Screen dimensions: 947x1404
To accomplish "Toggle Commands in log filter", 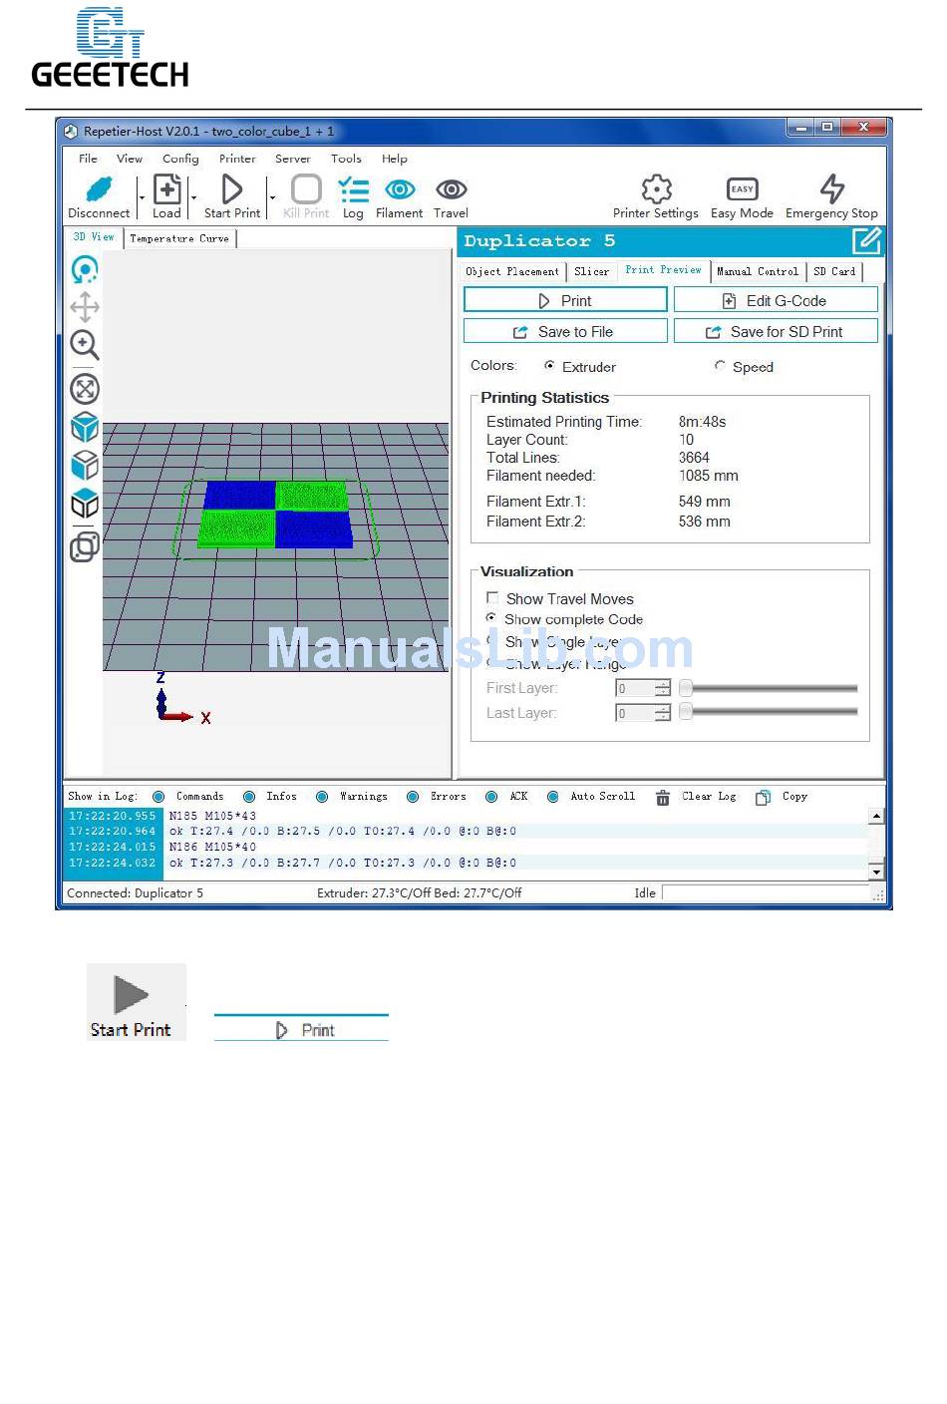I will tap(158, 797).
